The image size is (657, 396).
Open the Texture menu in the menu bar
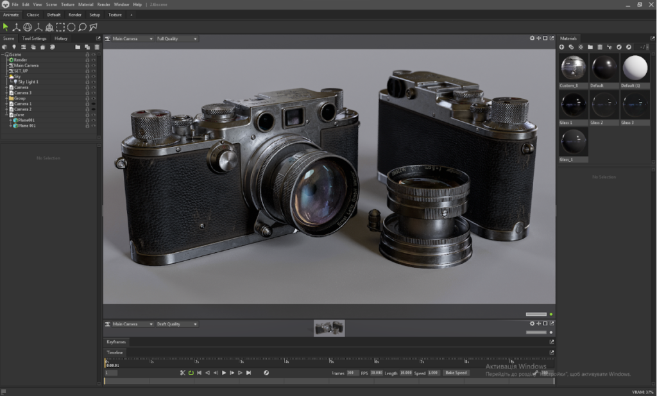tap(67, 4)
